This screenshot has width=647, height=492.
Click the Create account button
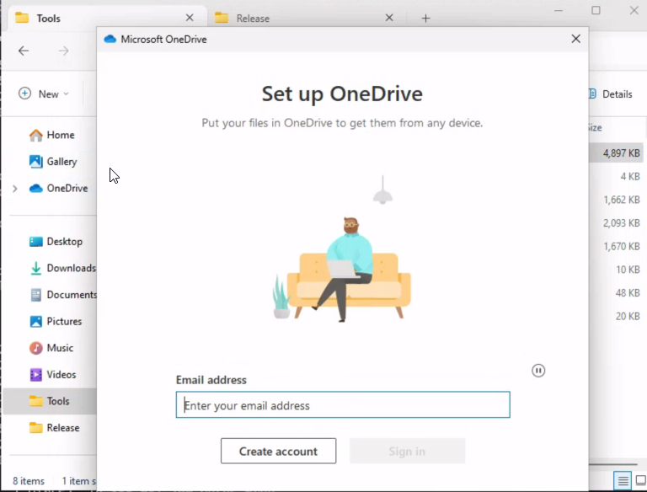coord(278,451)
